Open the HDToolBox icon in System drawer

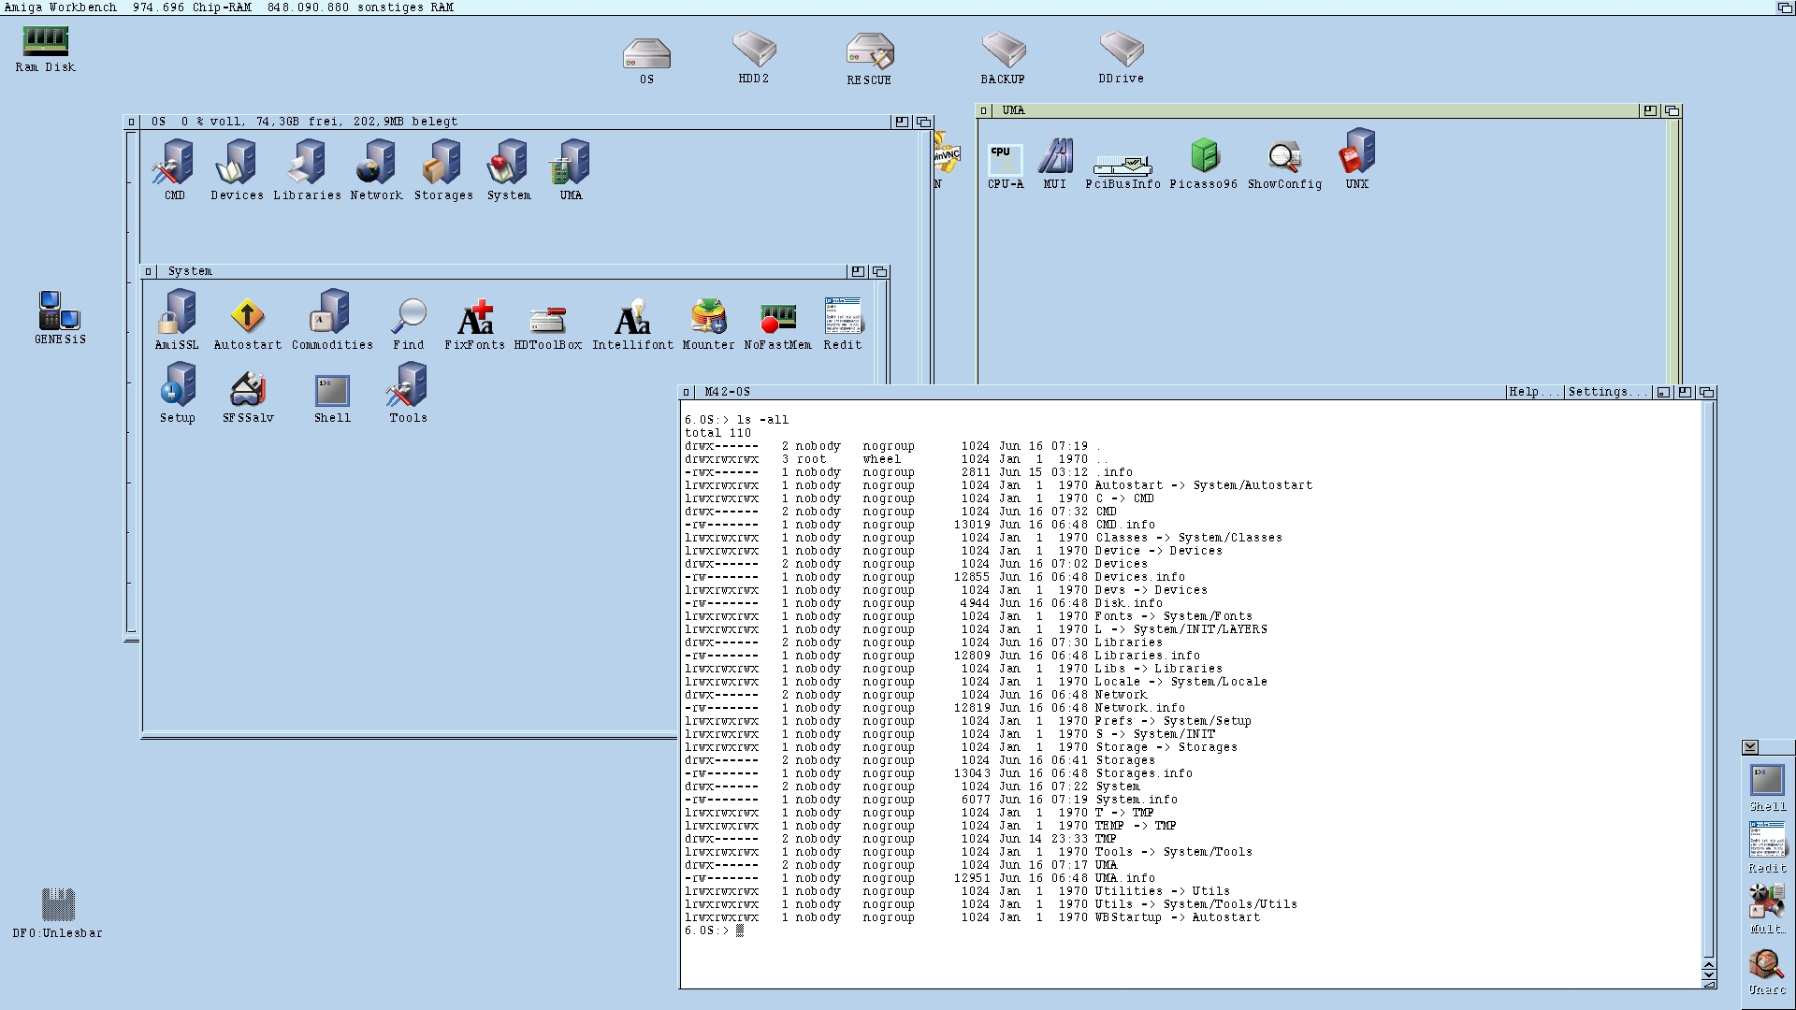pyautogui.click(x=547, y=321)
